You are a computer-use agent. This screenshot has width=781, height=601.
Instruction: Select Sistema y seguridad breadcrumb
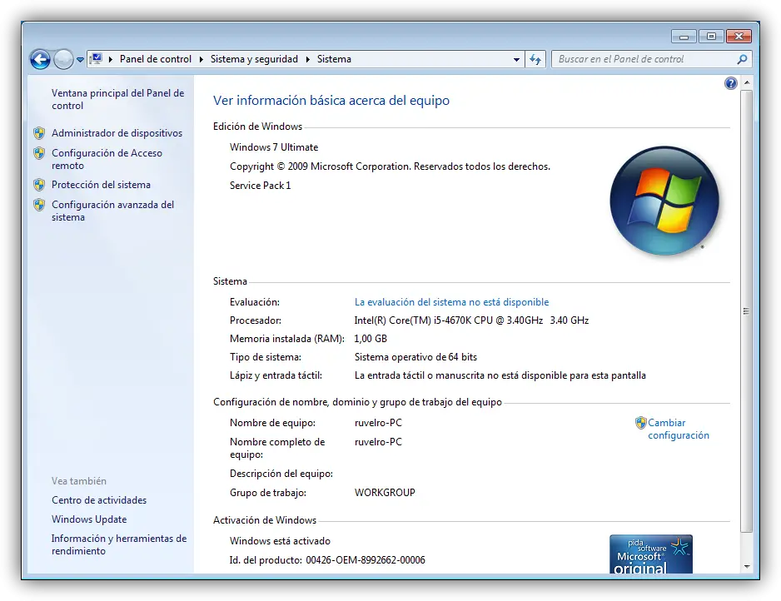tap(254, 59)
